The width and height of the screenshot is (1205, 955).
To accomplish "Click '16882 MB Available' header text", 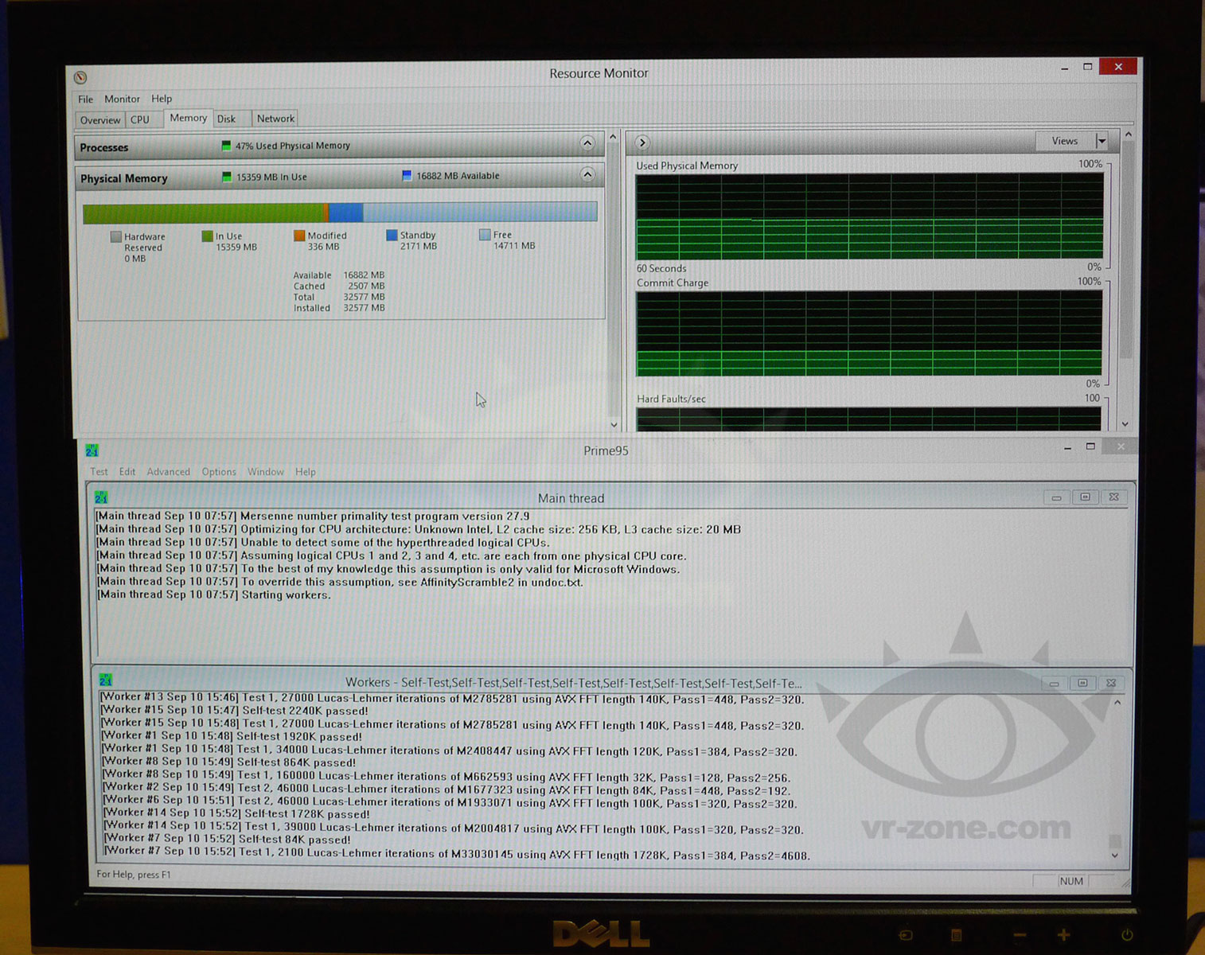I will [458, 176].
